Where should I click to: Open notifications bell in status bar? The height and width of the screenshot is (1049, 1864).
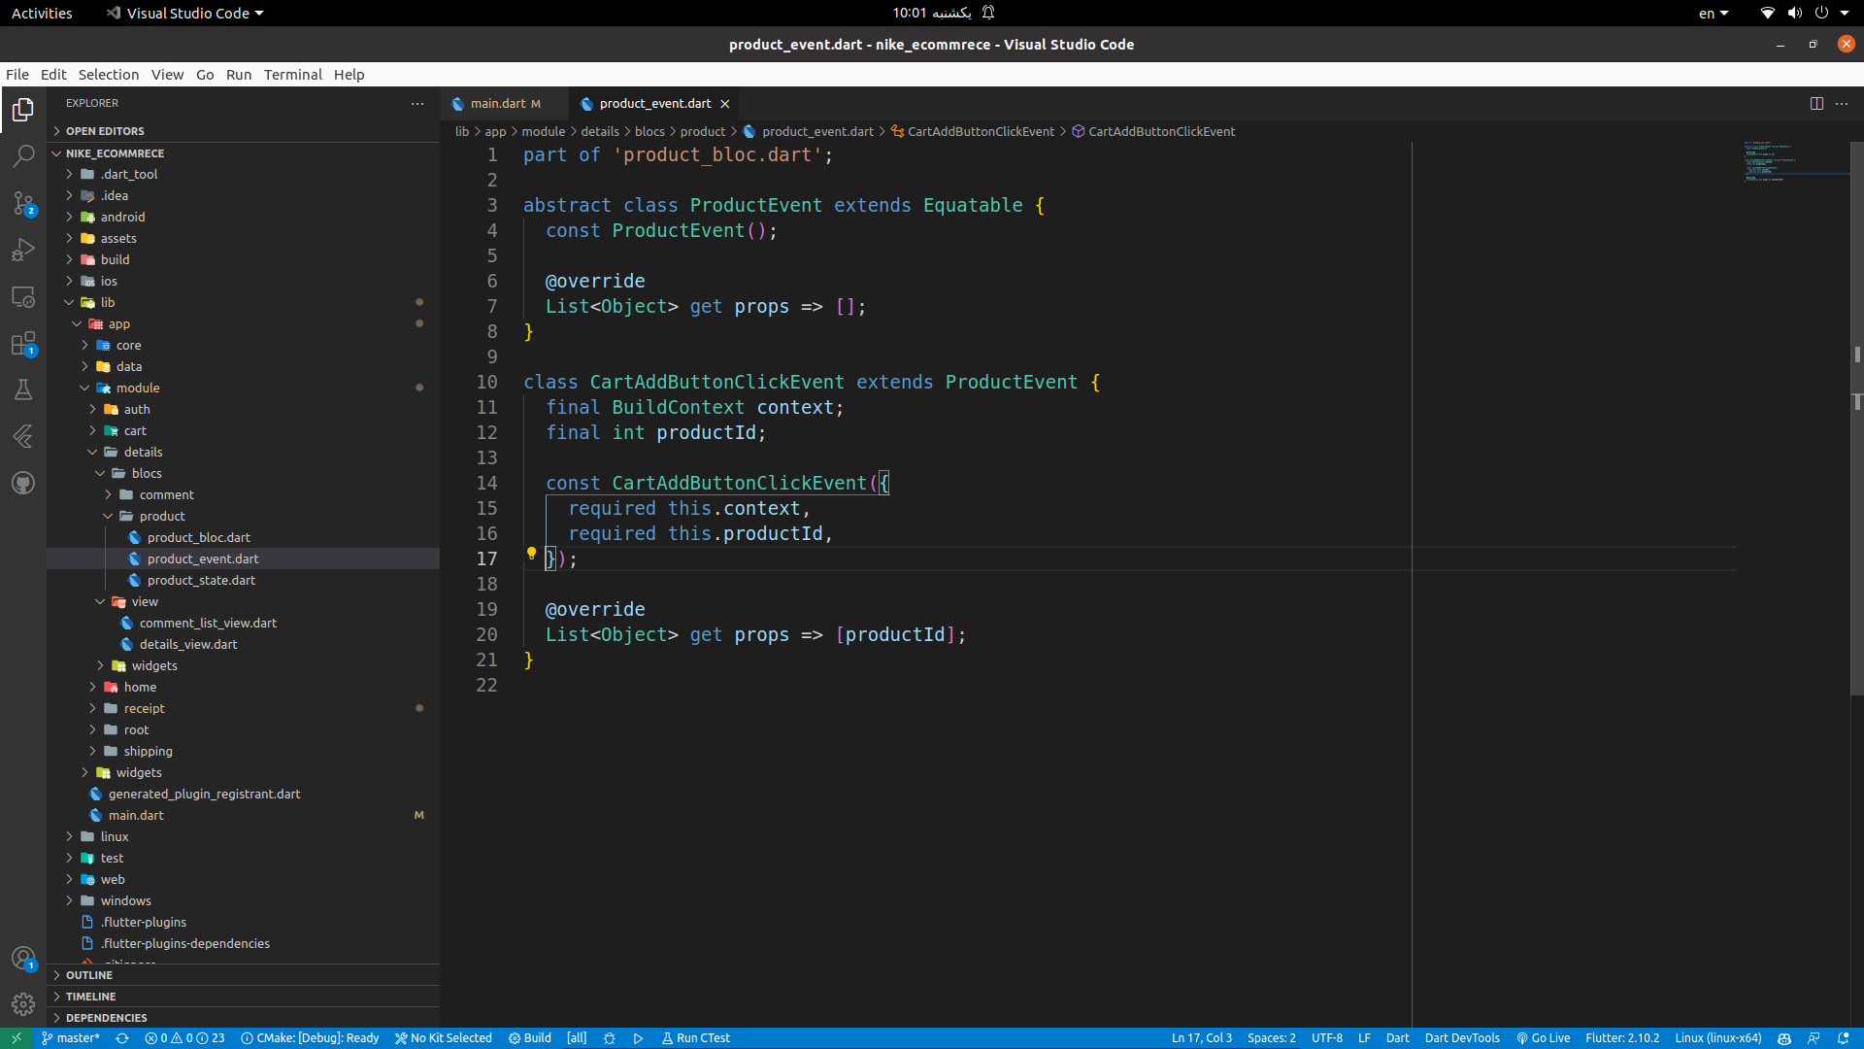click(1843, 1038)
